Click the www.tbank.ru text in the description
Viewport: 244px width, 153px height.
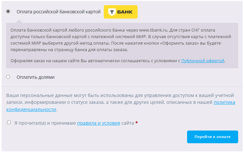click(x=153, y=30)
